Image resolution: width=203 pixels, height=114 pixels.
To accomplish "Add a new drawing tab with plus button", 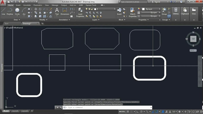I will [42, 24].
